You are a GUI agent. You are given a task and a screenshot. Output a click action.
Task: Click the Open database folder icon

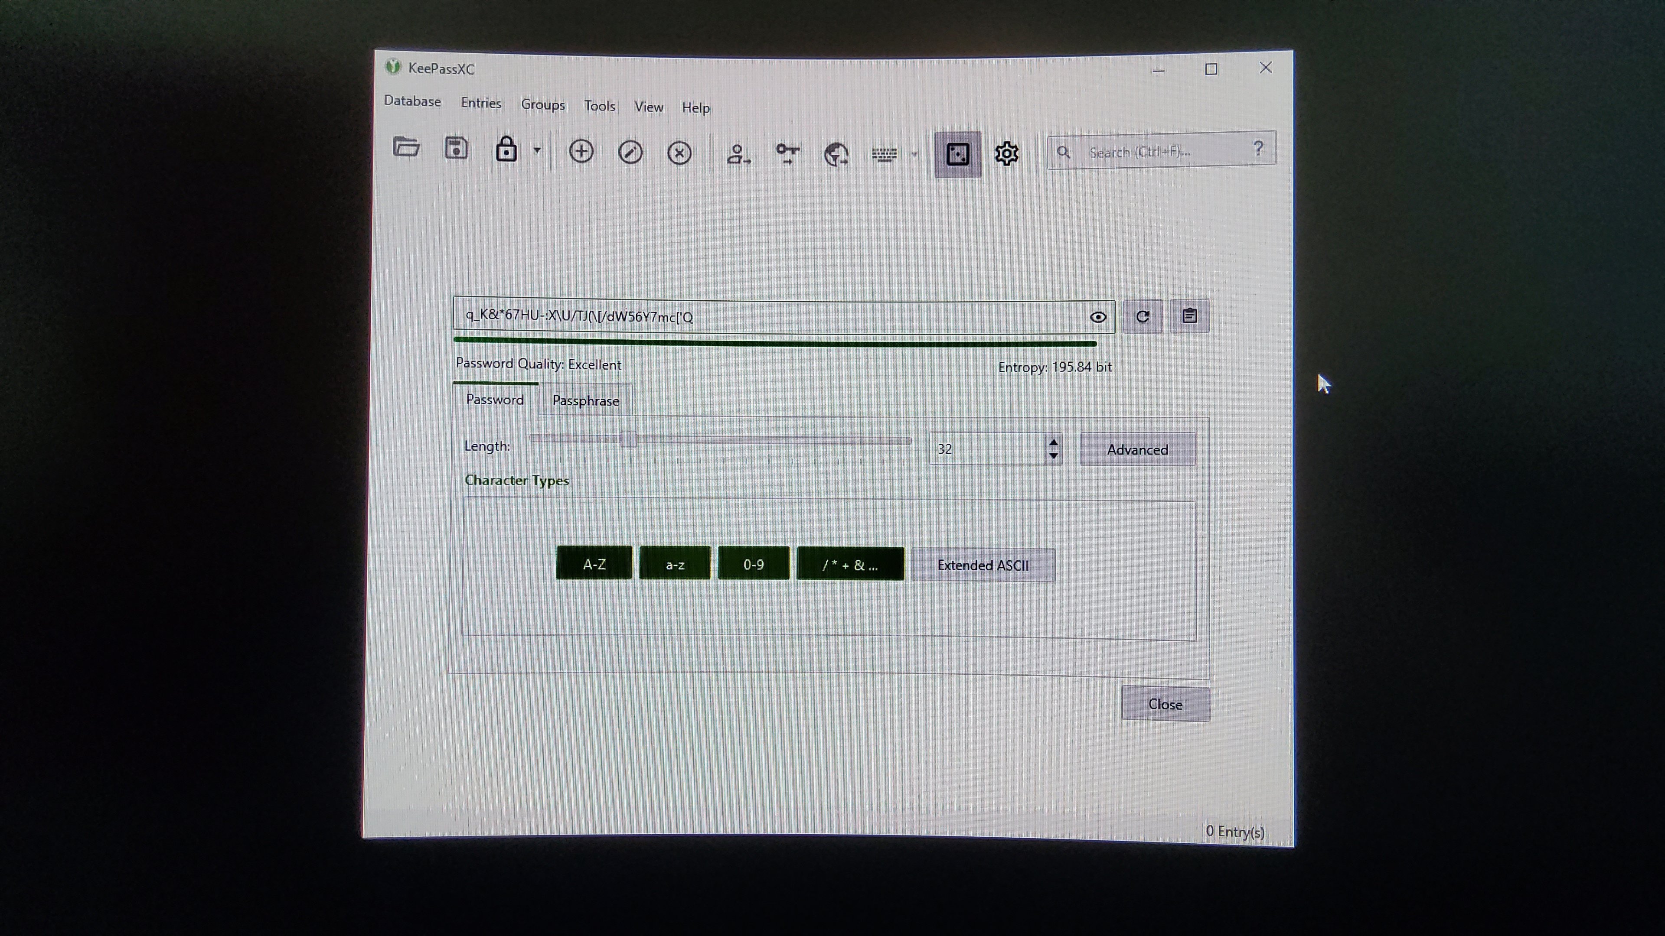(406, 148)
